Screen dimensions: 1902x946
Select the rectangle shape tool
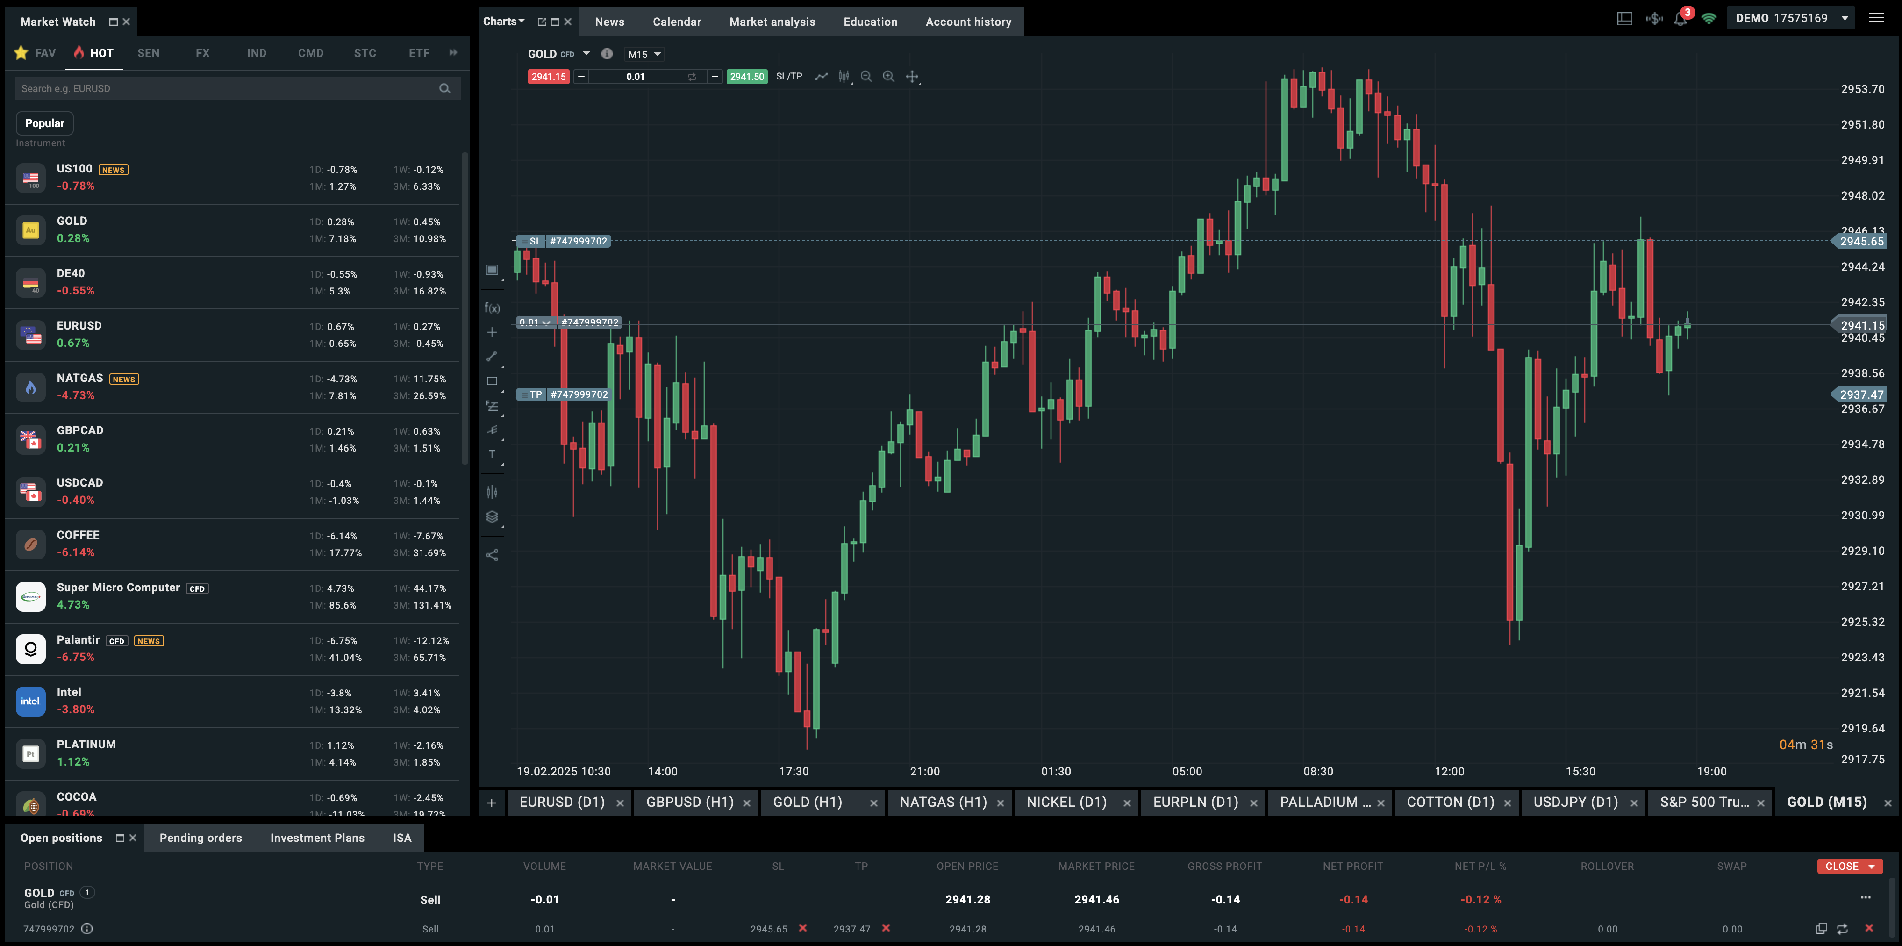click(x=492, y=381)
